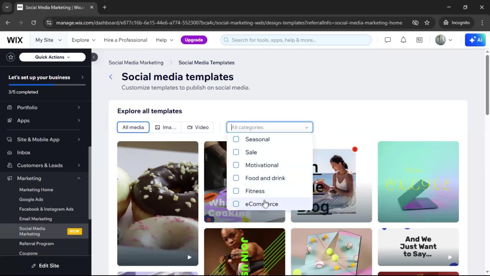Reload the browser page

[x=33, y=23]
